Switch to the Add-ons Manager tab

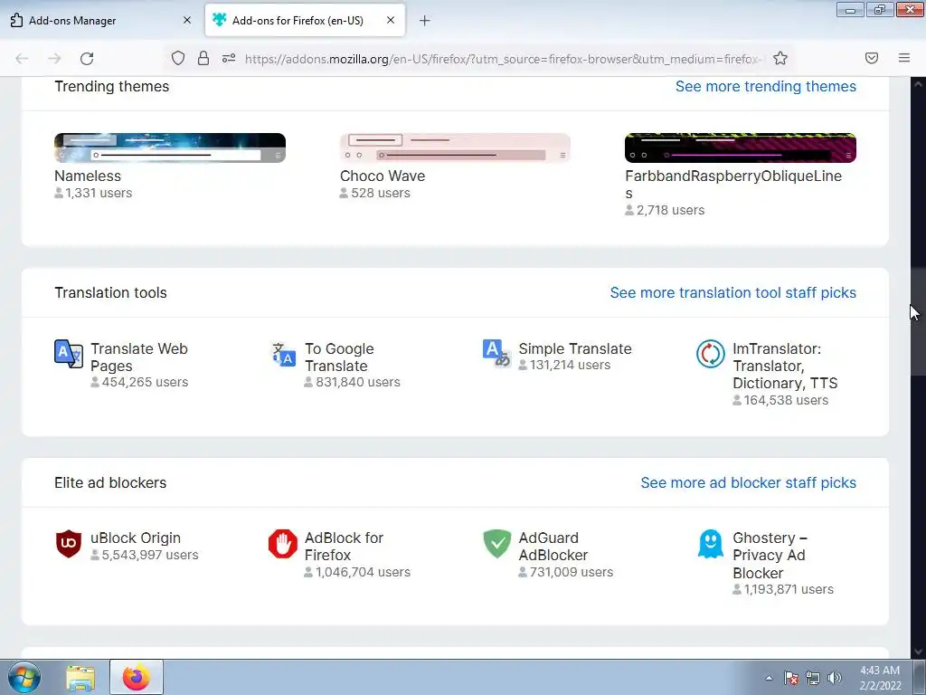point(101,20)
